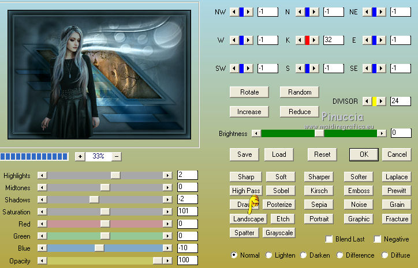Increase S value with right arrow
The width and height of the screenshot is (418, 268).
314,68
